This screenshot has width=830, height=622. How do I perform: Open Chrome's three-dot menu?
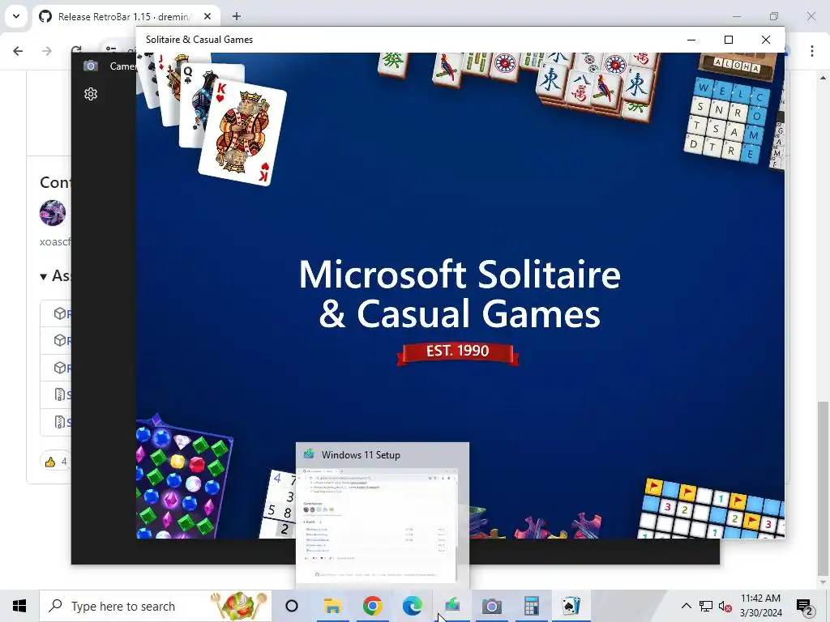click(812, 51)
